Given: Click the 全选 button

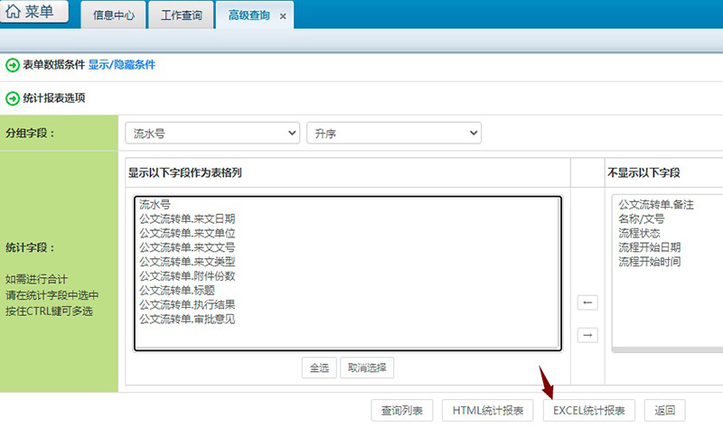Looking at the screenshot, I should pyautogui.click(x=319, y=367).
